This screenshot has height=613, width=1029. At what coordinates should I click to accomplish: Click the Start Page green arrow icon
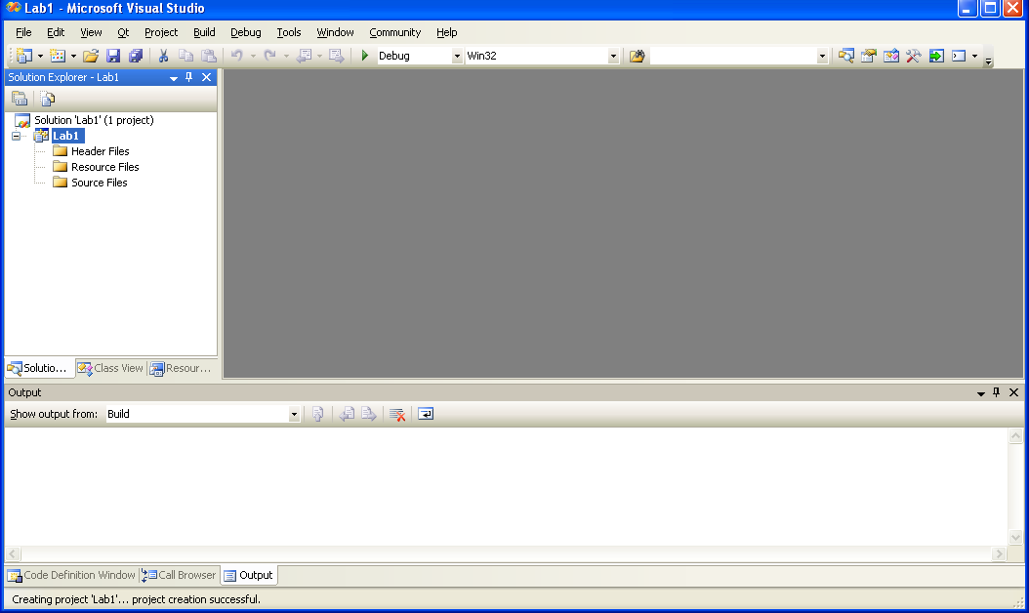tap(936, 56)
